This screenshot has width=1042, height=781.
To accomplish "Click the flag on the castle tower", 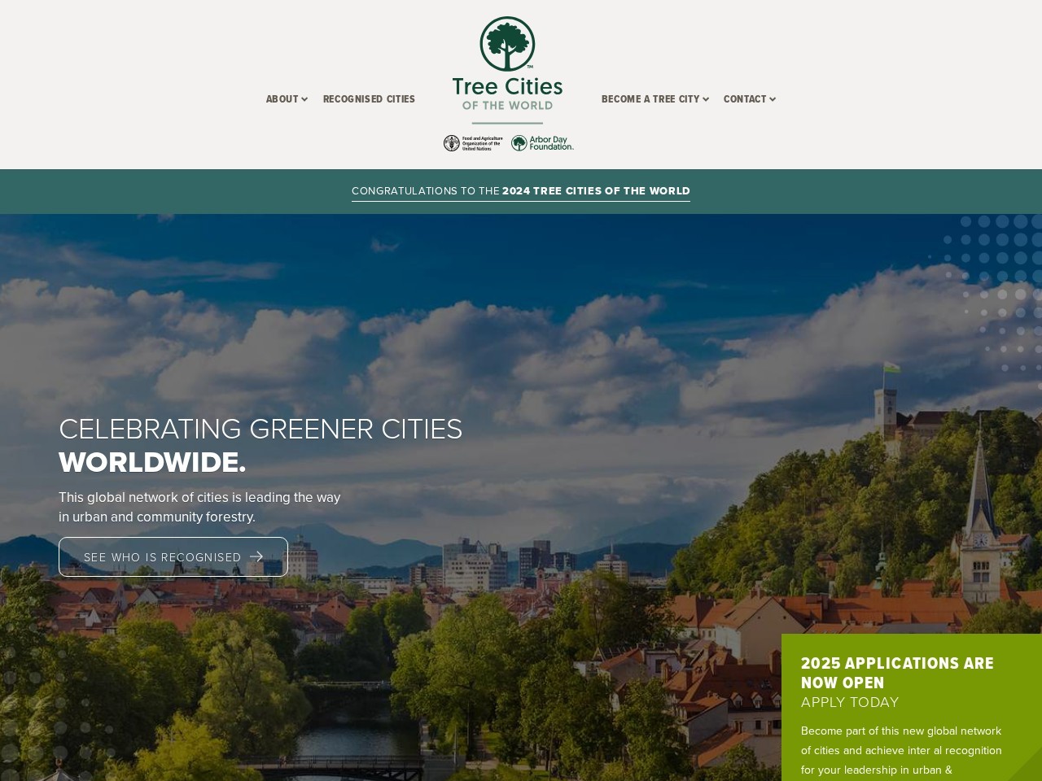I will 892,368.
